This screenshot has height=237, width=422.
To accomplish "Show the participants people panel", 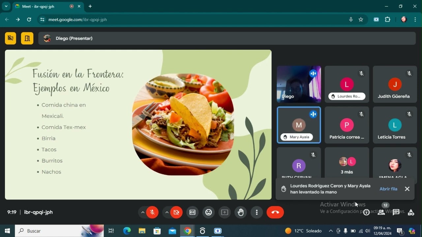I will [x=381, y=212].
